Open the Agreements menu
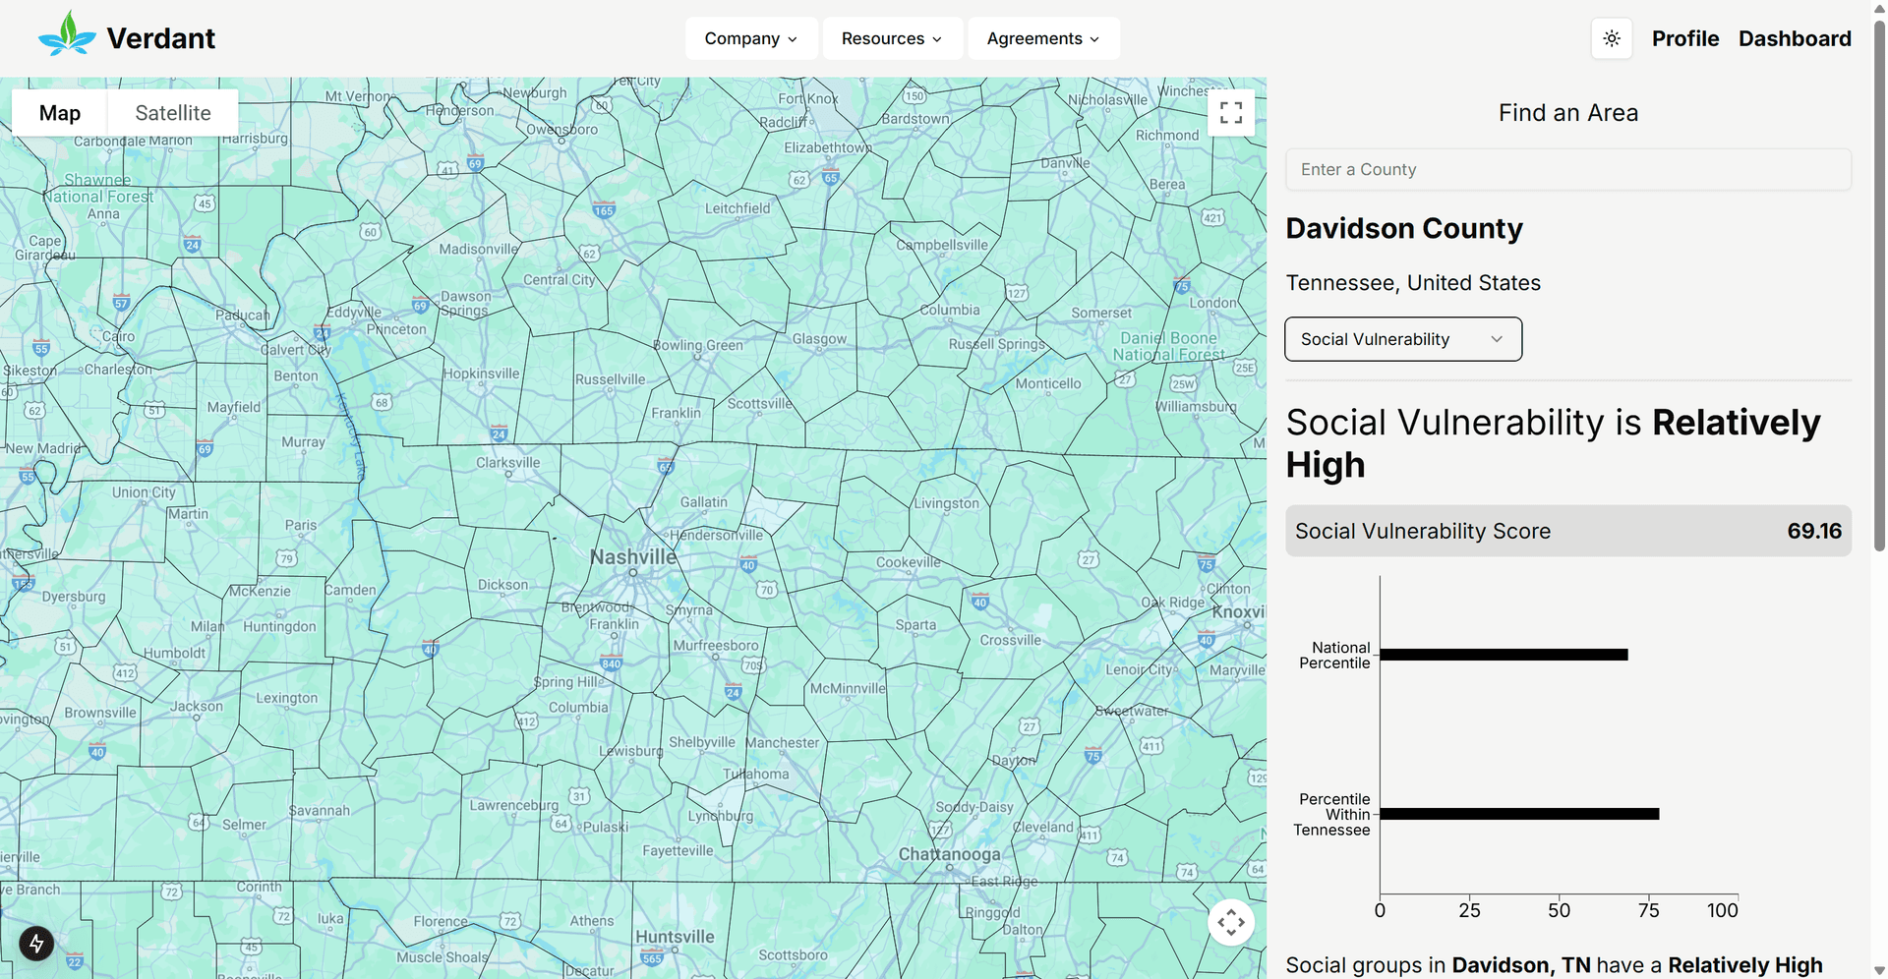 (1043, 38)
